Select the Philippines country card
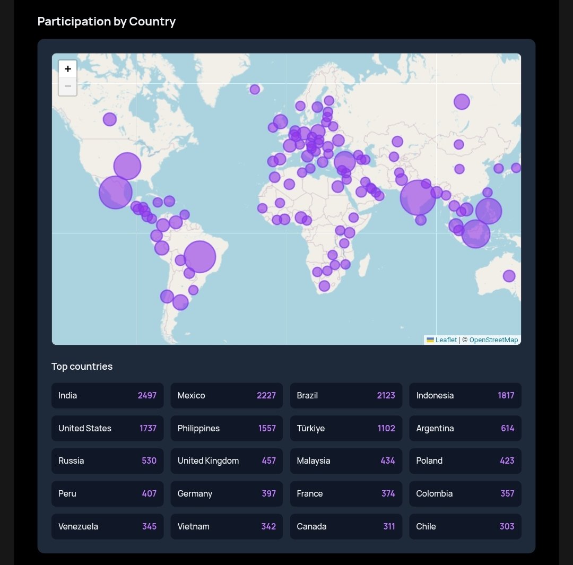Viewport: 573px width, 565px height. [x=227, y=428]
